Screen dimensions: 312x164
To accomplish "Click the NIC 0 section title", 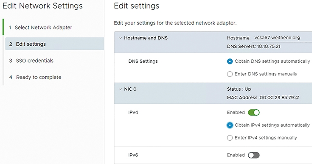I will [130, 89].
